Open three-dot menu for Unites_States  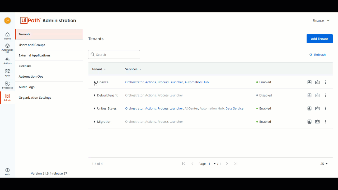click(x=325, y=108)
